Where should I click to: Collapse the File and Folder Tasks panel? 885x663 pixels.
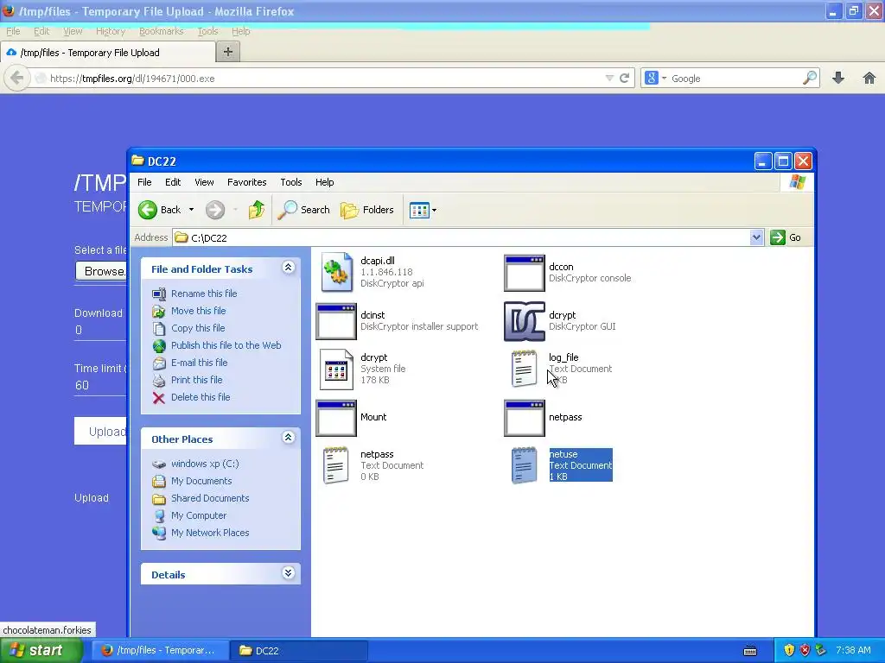[x=289, y=268]
